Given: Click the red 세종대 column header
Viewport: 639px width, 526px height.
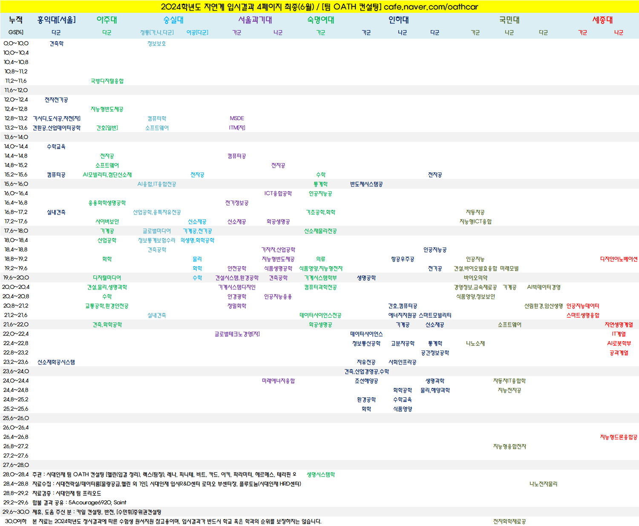Looking at the screenshot, I should pyautogui.click(x=602, y=20).
